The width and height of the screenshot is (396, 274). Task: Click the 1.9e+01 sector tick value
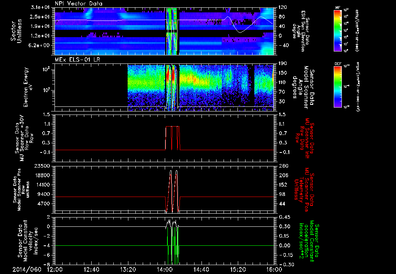(40, 26)
